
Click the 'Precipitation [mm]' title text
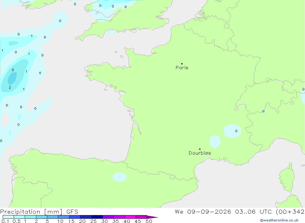pos(31,212)
